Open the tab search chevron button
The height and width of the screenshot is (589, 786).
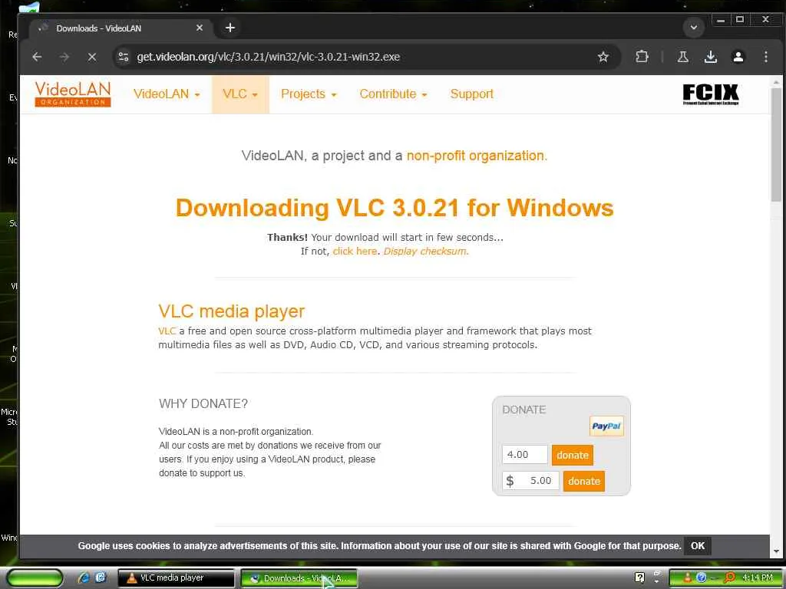coord(694,28)
